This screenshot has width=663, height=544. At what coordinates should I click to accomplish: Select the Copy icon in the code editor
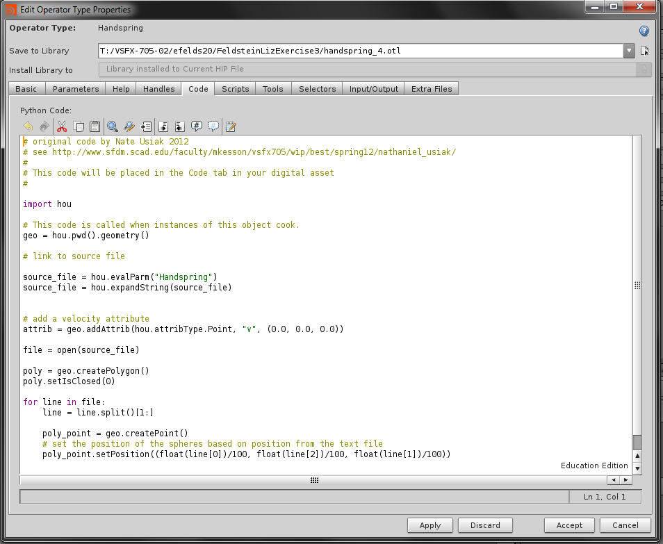click(78, 126)
